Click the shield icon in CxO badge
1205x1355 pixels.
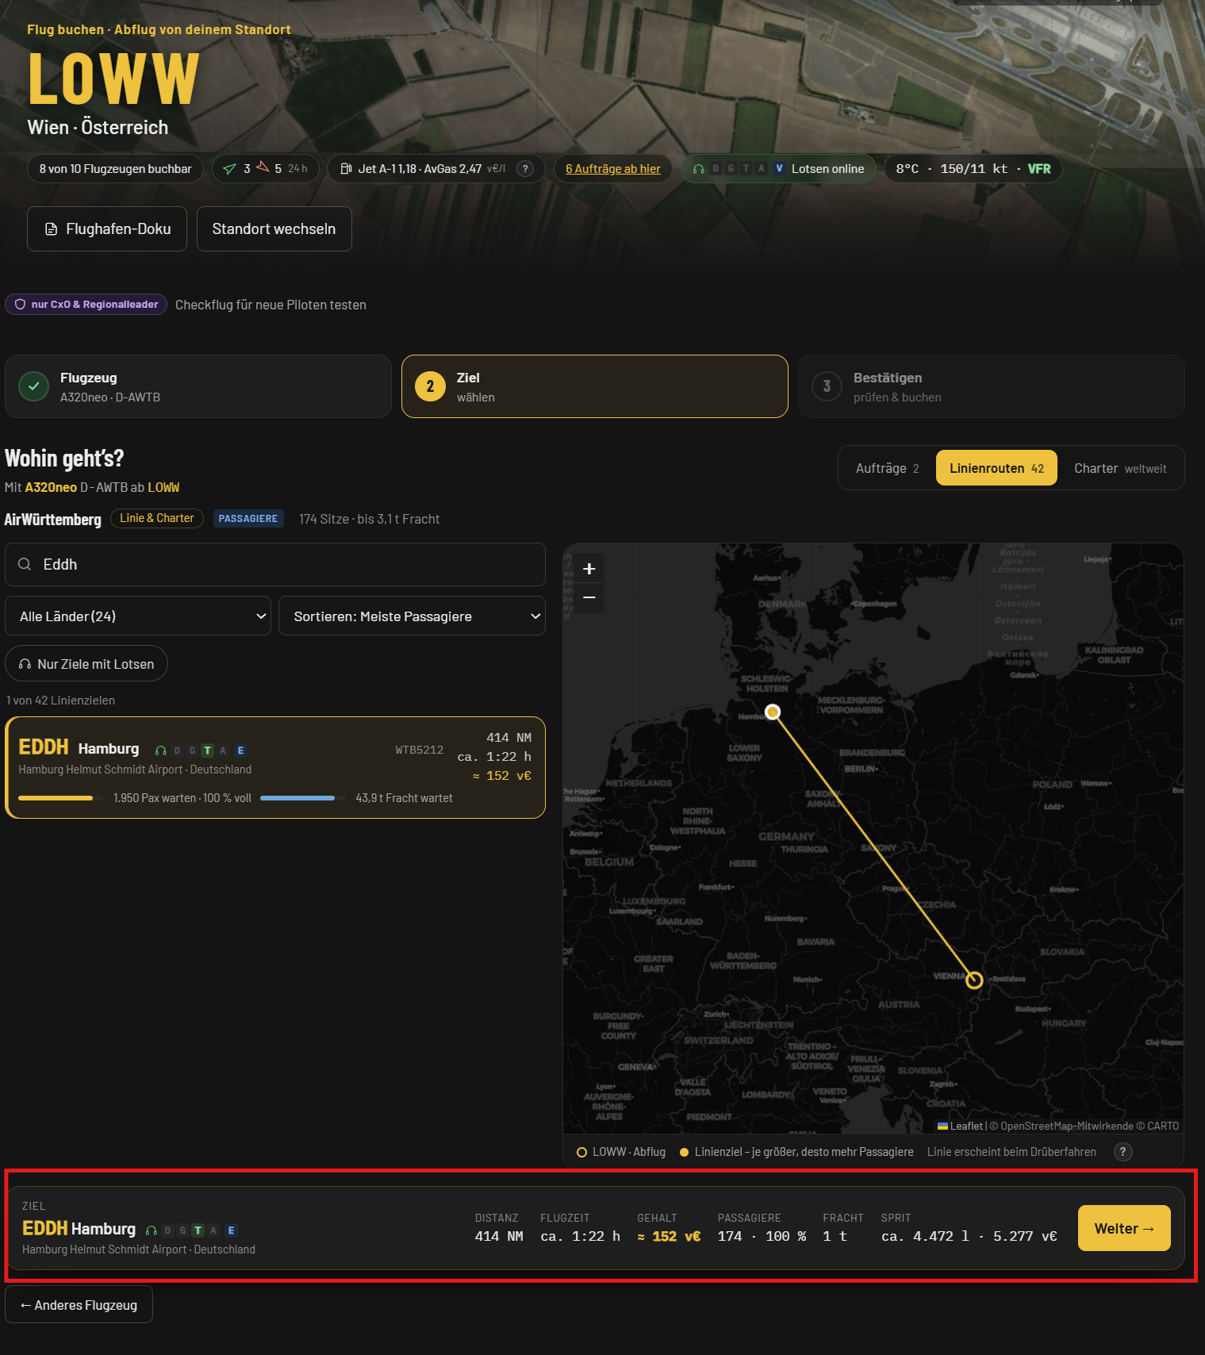point(21,305)
